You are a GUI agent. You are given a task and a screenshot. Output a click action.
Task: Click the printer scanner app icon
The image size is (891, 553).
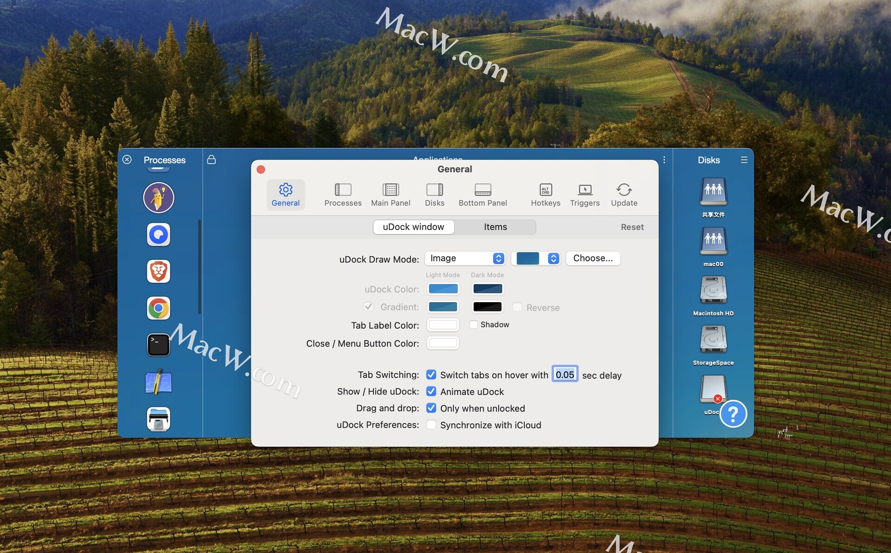click(158, 419)
